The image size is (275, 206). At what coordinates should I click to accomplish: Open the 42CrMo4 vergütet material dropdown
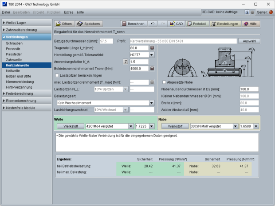(131, 126)
